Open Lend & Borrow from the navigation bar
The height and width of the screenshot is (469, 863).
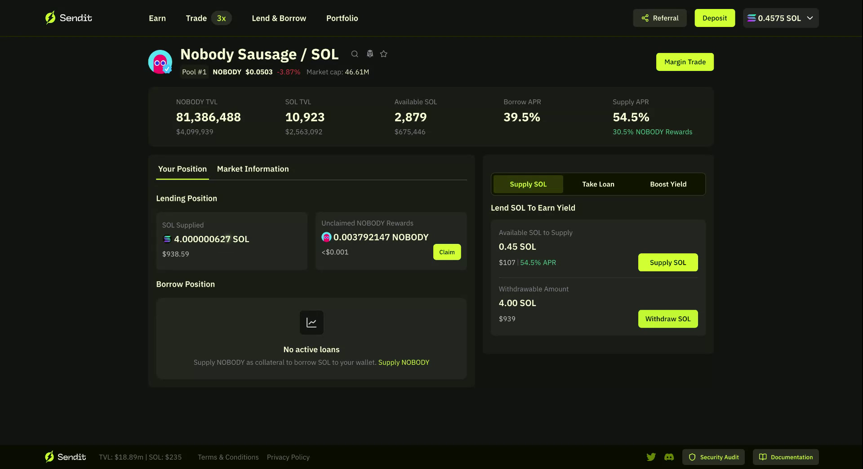(x=279, y=18)
